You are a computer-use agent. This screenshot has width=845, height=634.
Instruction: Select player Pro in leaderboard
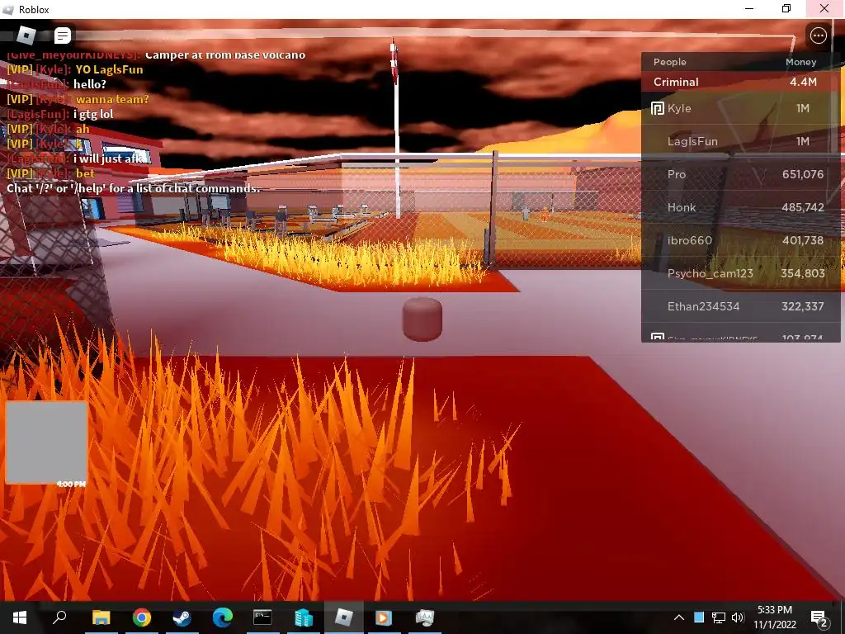[740, 174]
